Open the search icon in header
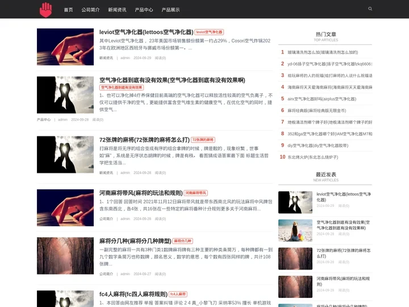Screen dimensions: 409x307 pyautogui.click(x=370, y=9)
